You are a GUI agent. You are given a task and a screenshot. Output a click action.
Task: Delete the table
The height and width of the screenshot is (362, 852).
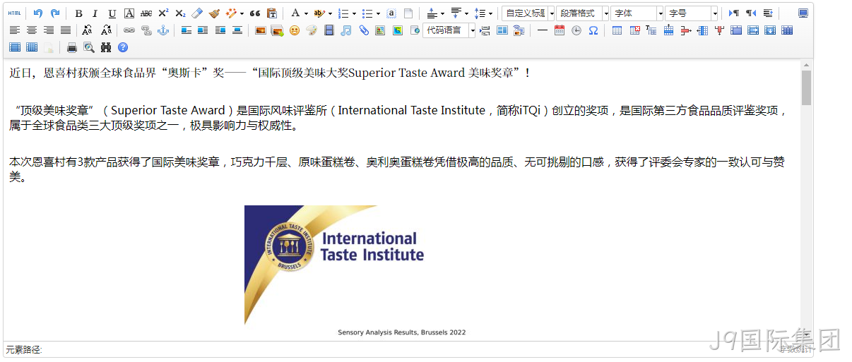coord(634,30)
